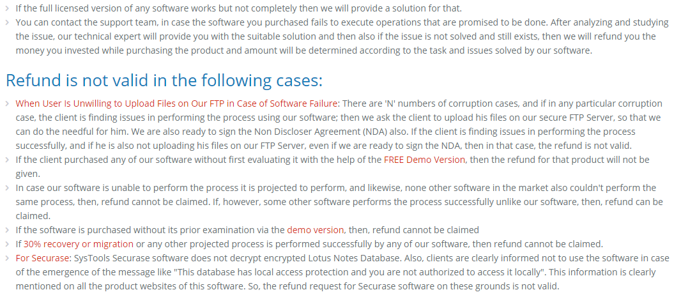Follow the lowercase "demo version" link

click(315, 230)
